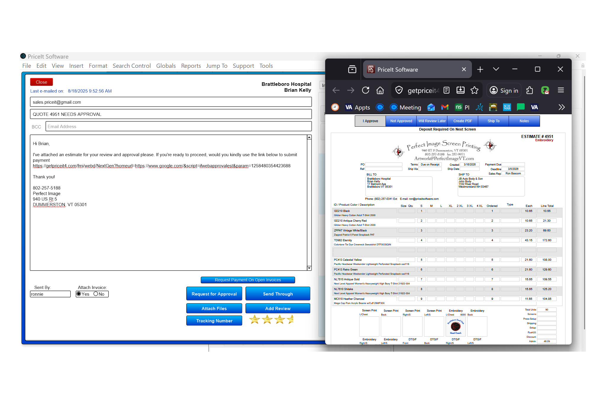
Task: Switch to the Will Review Later tab
Action: click(432, 121)
